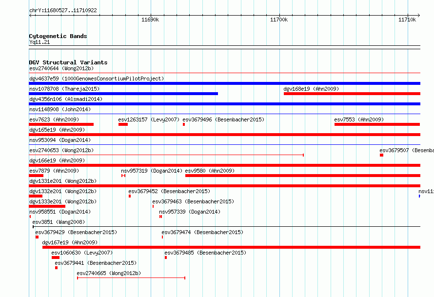
Task: Click the red bar for esv1060630
Action: pyautogui.click(x=56, y=257)
